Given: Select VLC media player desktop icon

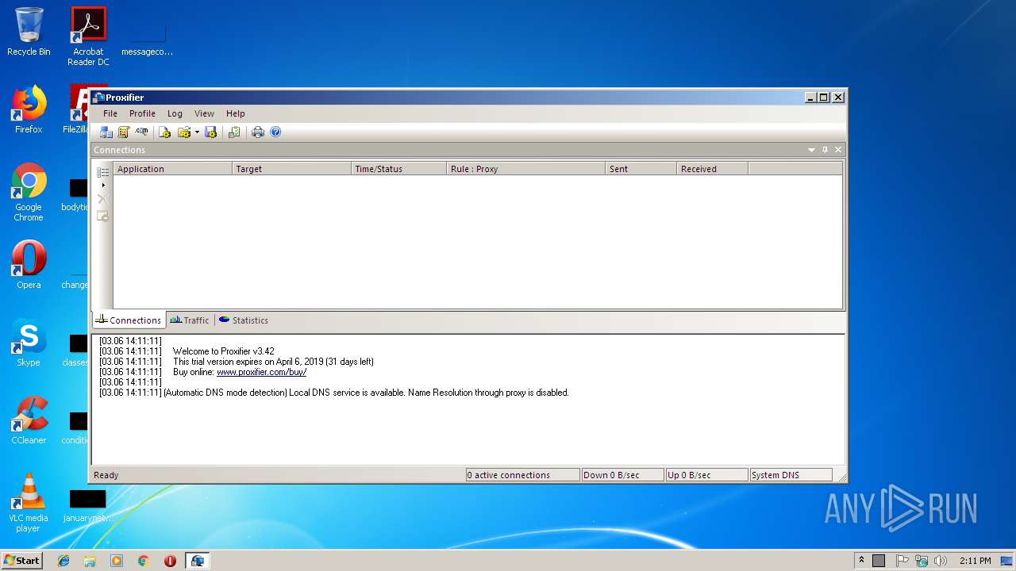Looking at the screenshot, I should 29,503.
